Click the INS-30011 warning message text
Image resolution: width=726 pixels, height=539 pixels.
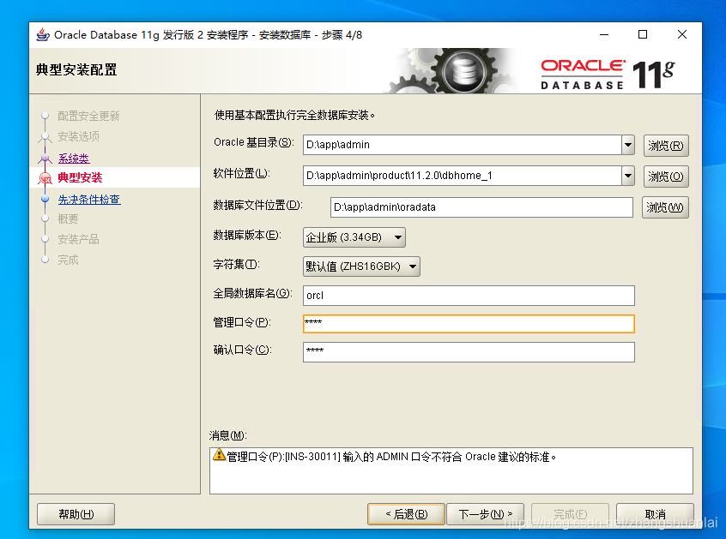391,457
